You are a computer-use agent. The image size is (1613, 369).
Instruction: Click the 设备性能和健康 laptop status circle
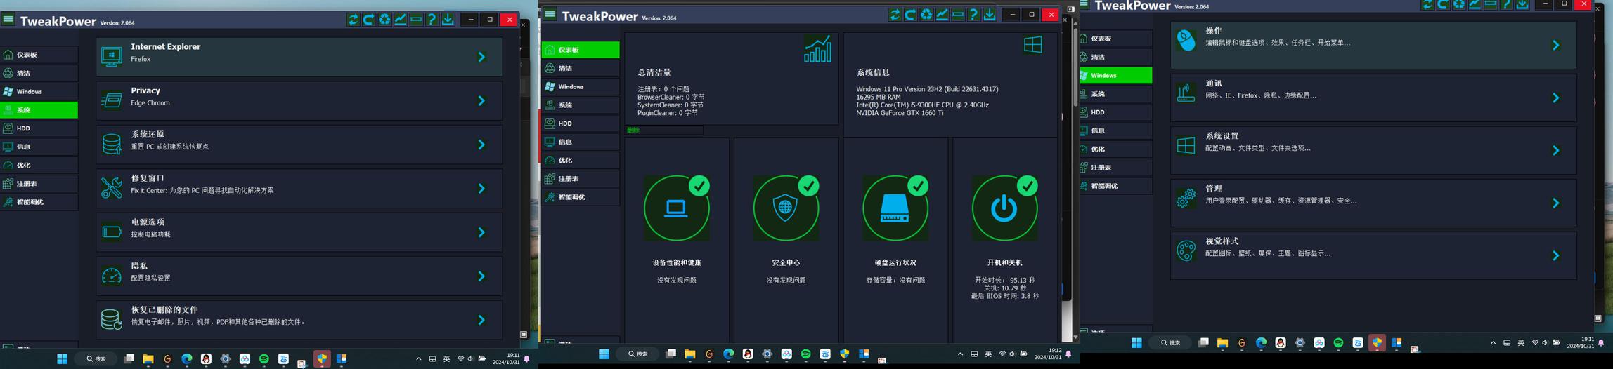pos(676,208)
